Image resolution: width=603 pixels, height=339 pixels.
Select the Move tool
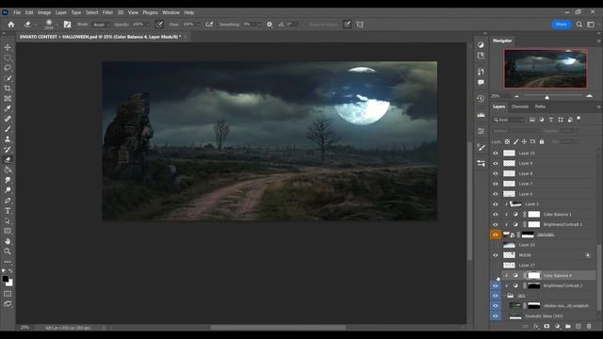(x=8, y=47)
